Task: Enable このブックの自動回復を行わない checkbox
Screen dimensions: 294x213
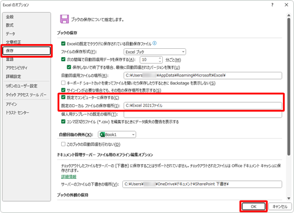Action: 63,144
